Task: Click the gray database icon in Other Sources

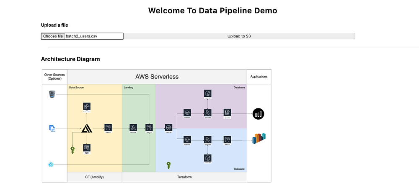Action: click(x=52, y=95)
